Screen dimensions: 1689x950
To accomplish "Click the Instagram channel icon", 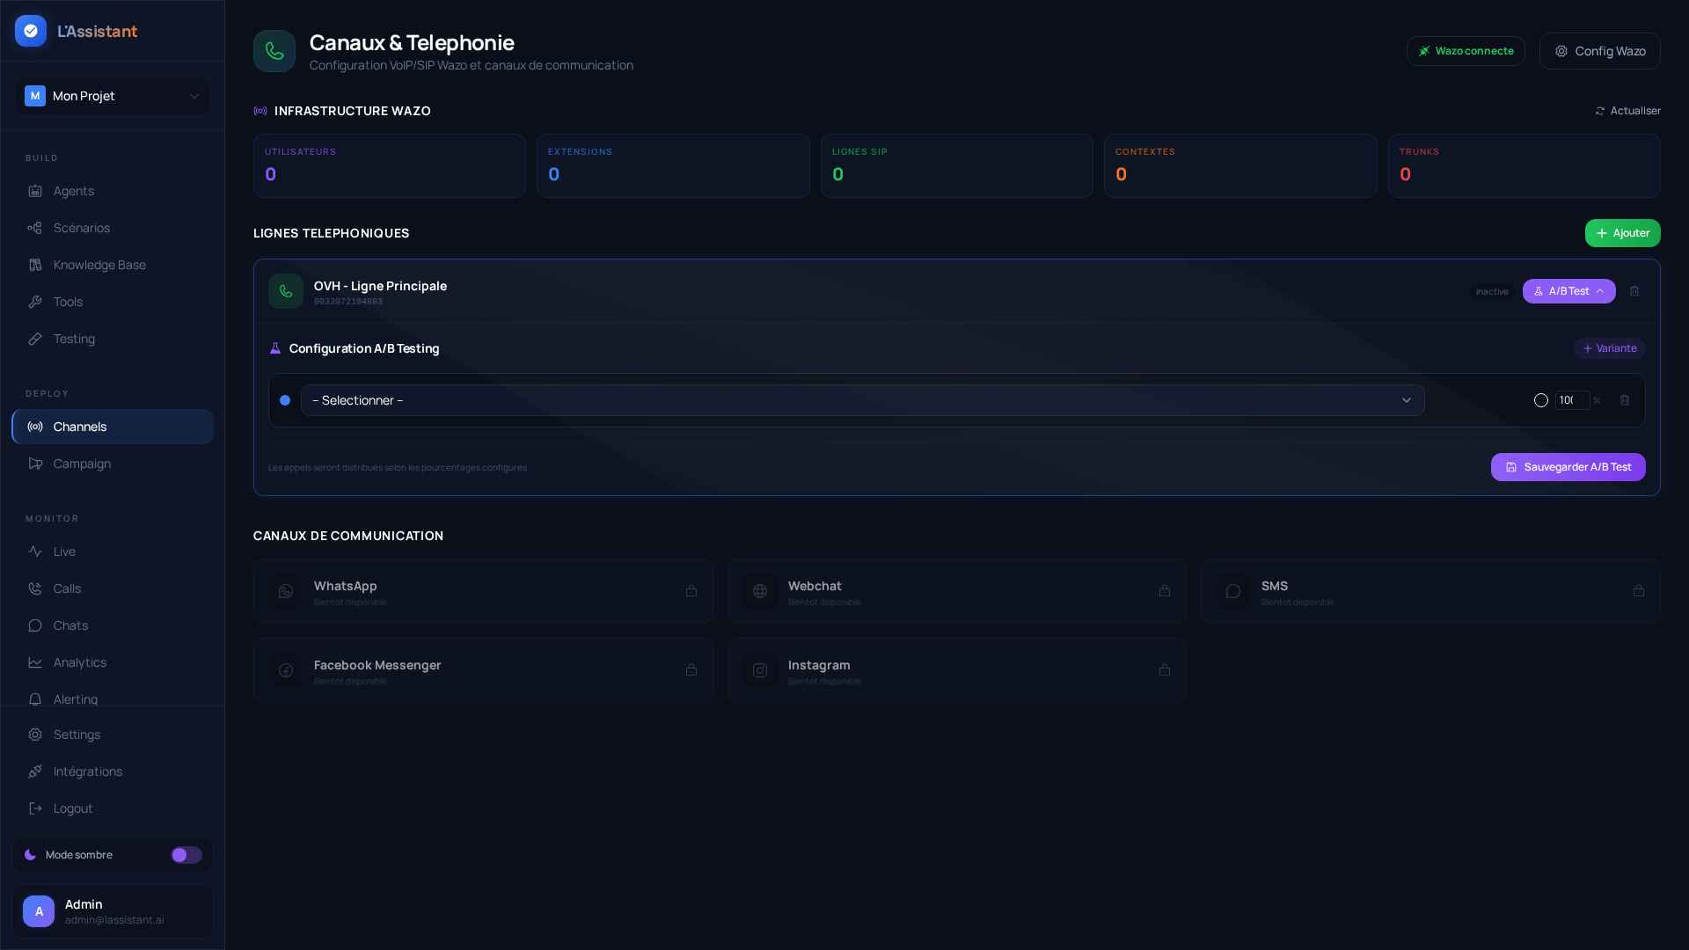I will [x=760, y=670].
